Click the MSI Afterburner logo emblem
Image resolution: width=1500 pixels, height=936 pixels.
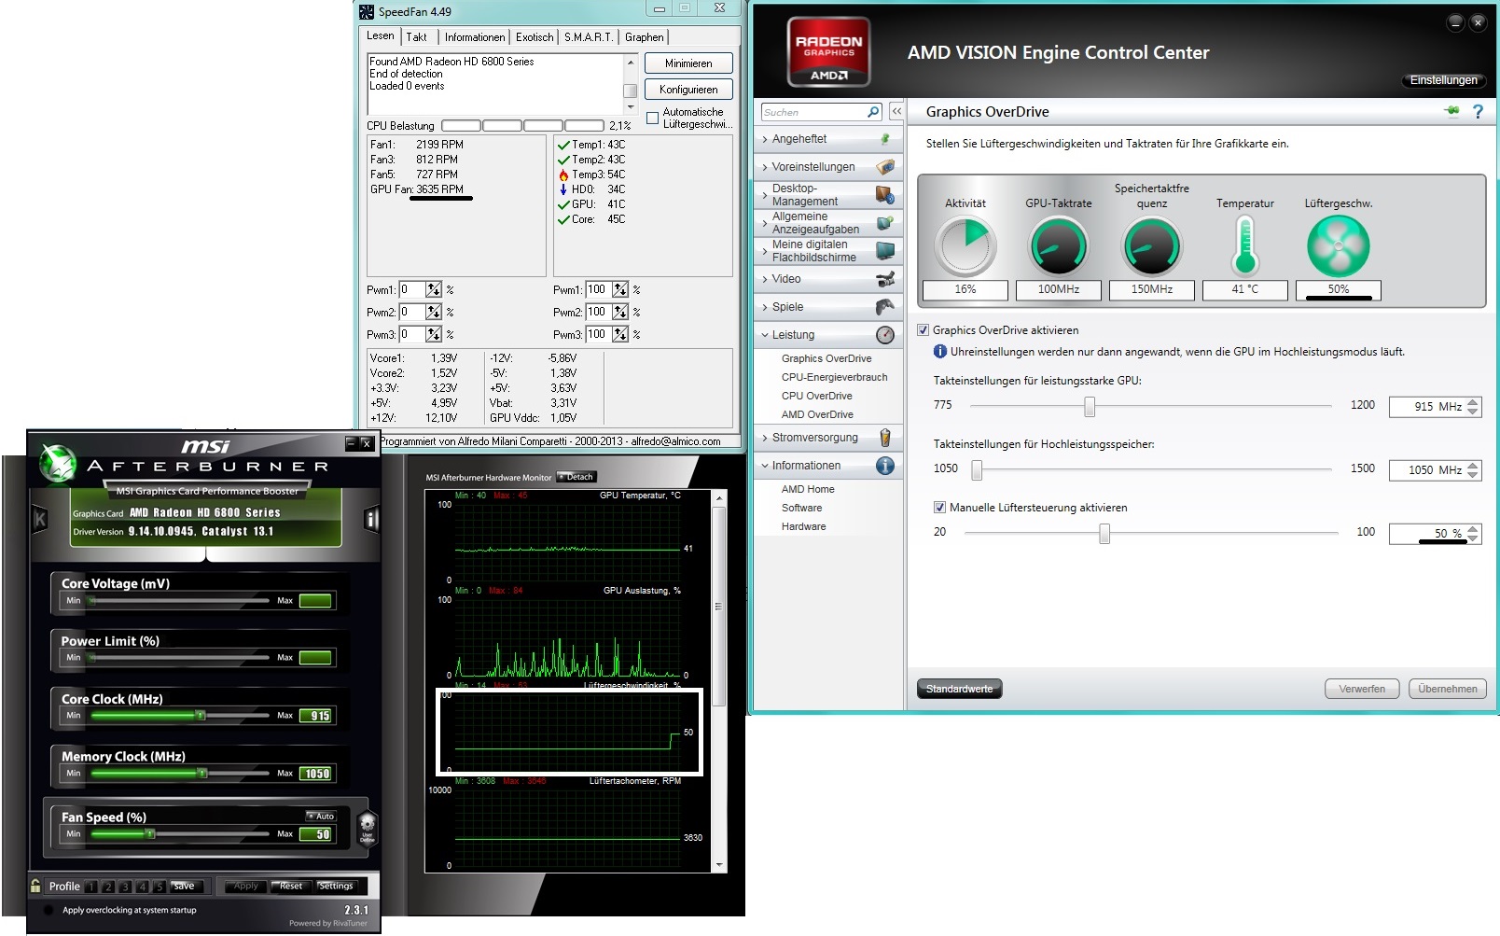(x=58, y=462)
